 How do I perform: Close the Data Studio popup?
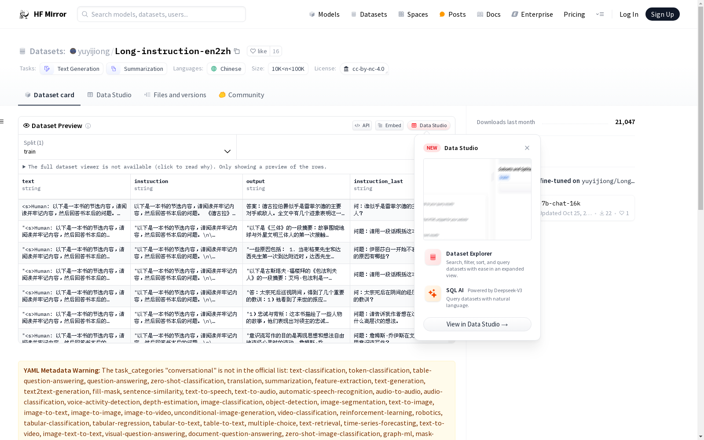point(527,148)
